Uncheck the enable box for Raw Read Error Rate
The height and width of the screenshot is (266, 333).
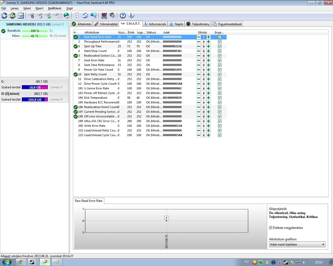pyautogui.click(x=220, y=37)
